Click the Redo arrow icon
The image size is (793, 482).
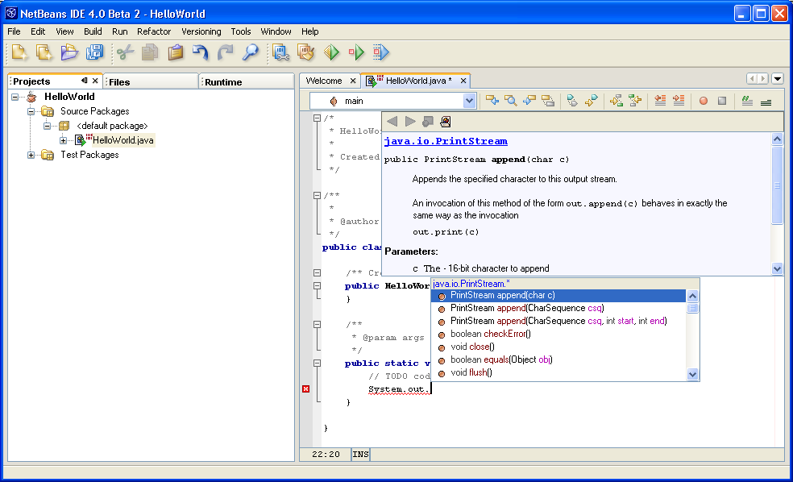click(225, 52)
